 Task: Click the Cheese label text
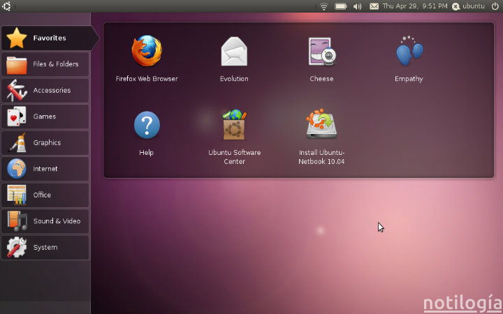pyautogui.click(x=321, y=79)
